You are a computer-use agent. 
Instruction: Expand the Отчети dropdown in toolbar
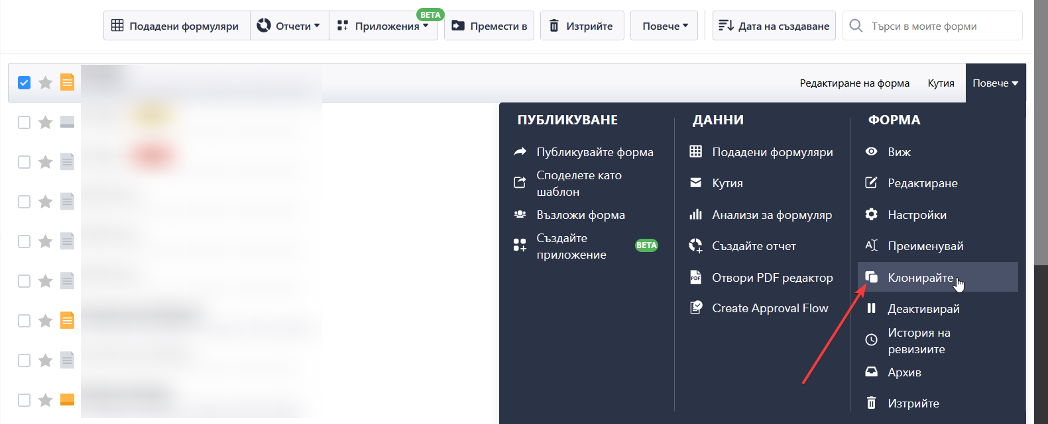click(x=289, y=26)
